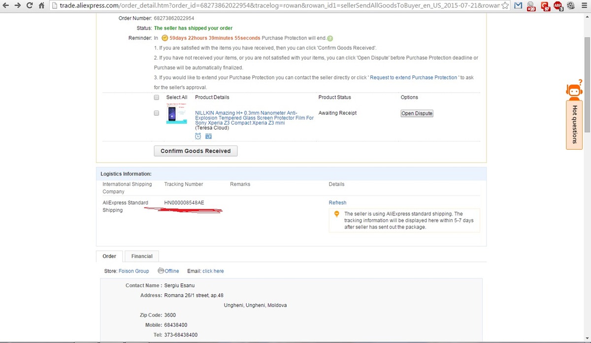
Task: Open the Adblock Plus extension icon
Action: click(558, 6)
